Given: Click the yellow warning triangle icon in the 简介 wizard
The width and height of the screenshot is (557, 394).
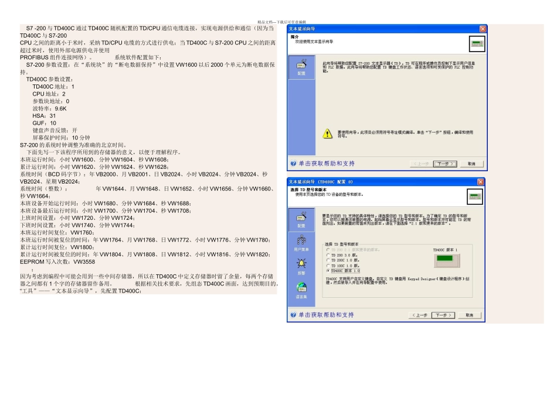Looking at the screenshot, I should tap(327, 134).
